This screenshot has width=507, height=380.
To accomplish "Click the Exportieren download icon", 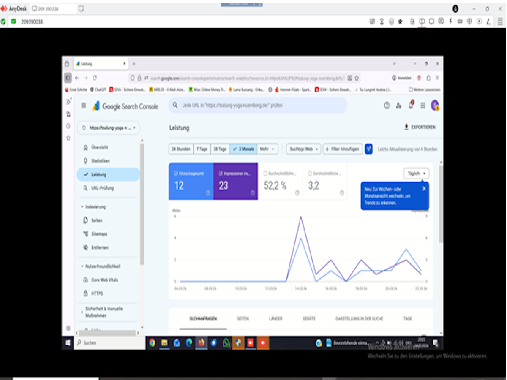I will point(406,127).
